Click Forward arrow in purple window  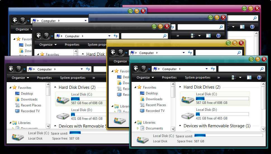19,69
